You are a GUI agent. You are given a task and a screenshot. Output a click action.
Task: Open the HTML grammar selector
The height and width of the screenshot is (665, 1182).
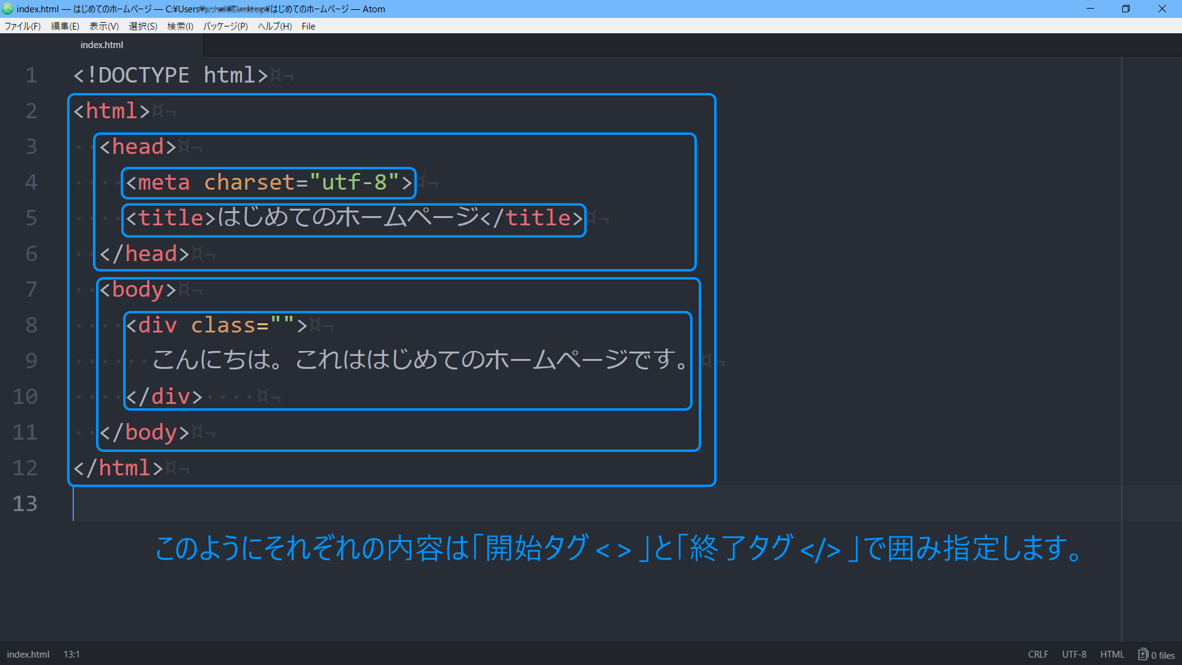pos(1112,655)
